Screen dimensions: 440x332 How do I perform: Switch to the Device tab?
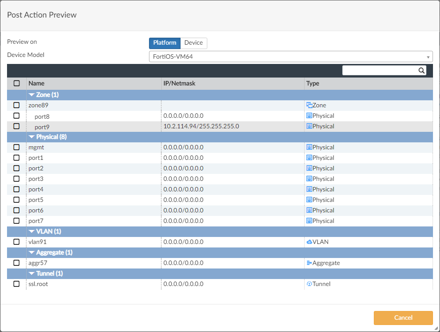coord(193,43)
